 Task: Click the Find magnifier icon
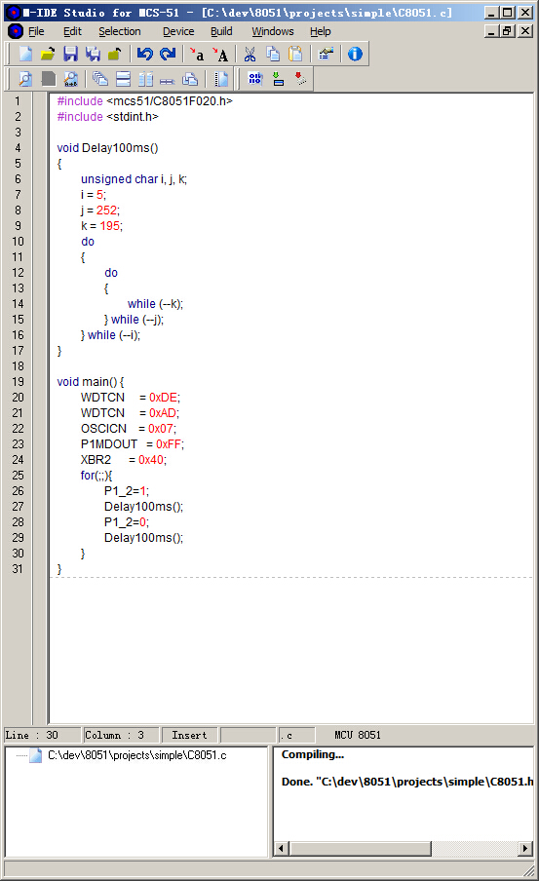point(25,79)
